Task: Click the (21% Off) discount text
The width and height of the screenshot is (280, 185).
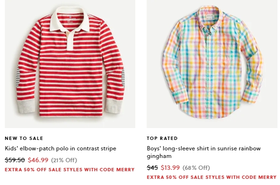Action: [x=64, y=160]
